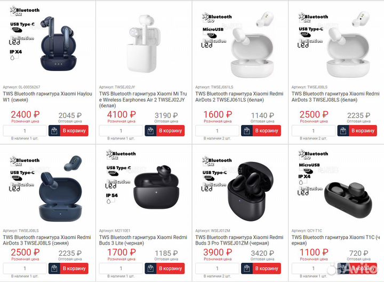Open white Mi True Wireless Air 2 product image
This screenshot has height=282, width=384.
[x=144, y=43]
